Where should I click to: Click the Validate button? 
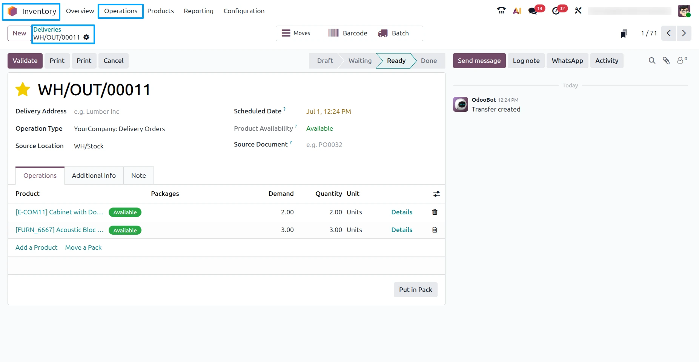pos(25,61)
